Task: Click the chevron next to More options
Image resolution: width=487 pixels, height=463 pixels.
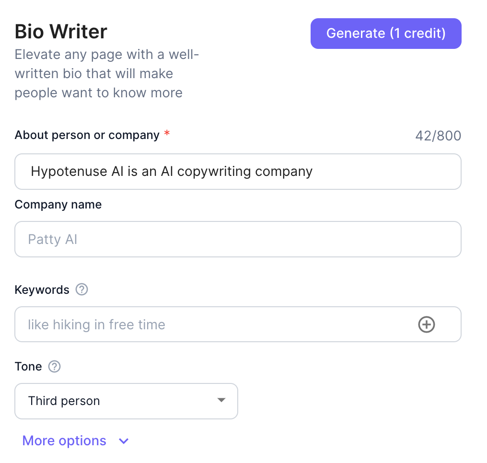Action: coord(123,440)
